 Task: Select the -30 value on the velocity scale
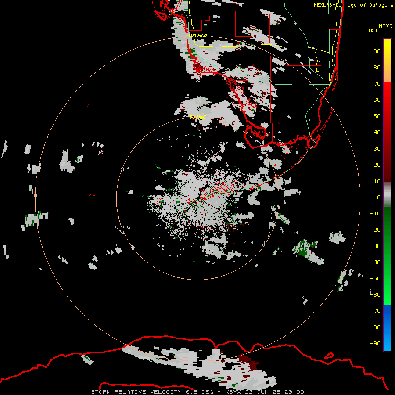coord(375,246)
